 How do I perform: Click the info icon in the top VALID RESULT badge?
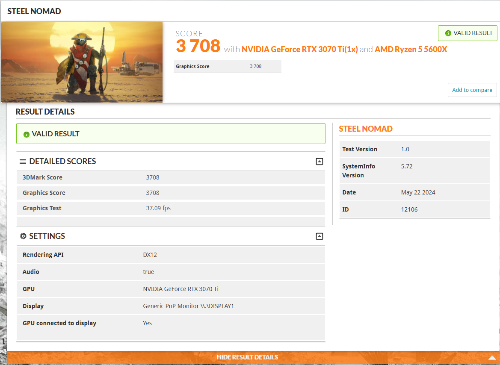pos(448,33)
